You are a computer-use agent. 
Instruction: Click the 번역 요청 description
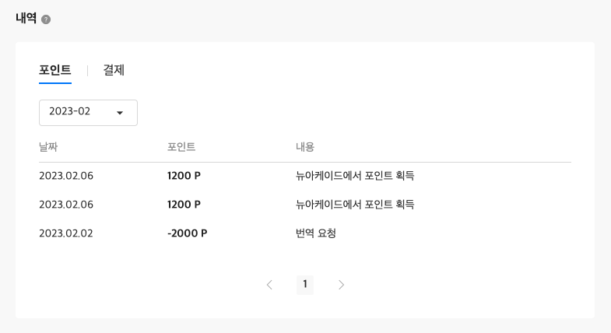[316, 233]
